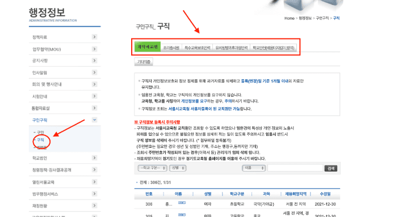Expand the 시험안내 arrow icon

(94, 96)
